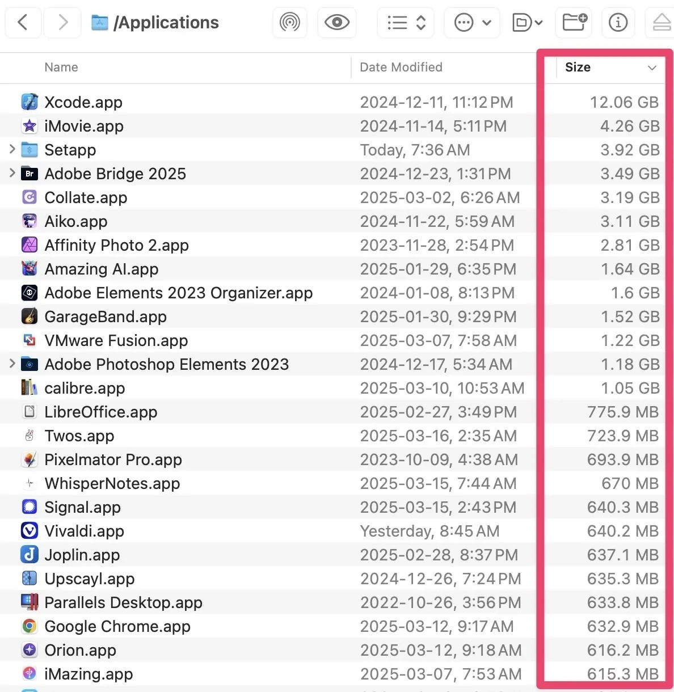Image resolution: width=674 pixels, height=692 pixels.
Task: Click the new folder icon
Action: [574, 23]
